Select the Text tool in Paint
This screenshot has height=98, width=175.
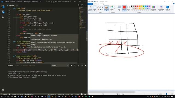tap(102, 7)
